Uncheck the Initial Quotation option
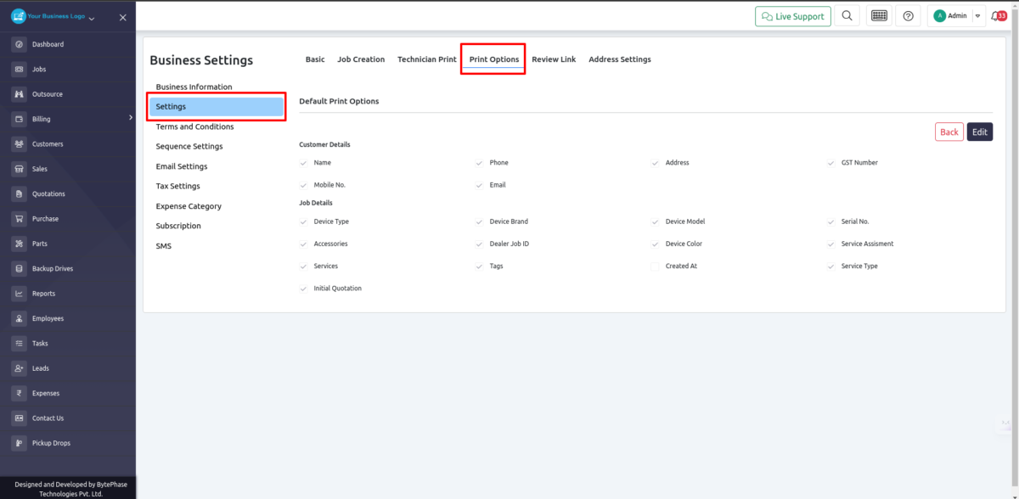The width and height of the screenshot is (1019, 499). [x=303, y=288]
